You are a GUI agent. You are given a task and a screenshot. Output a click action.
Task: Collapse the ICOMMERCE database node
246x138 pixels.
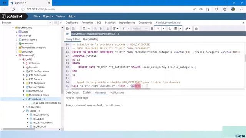[13, 28]
